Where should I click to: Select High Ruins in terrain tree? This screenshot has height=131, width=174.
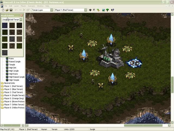pyautogui.click(x=13, y=74)
